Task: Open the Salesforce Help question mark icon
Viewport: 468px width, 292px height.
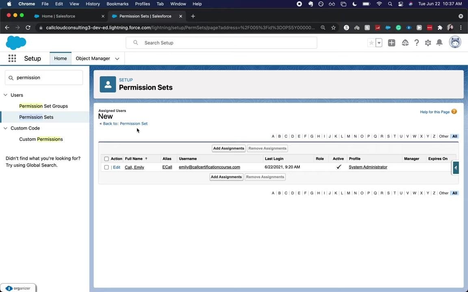Action: (x=416, y=43)
